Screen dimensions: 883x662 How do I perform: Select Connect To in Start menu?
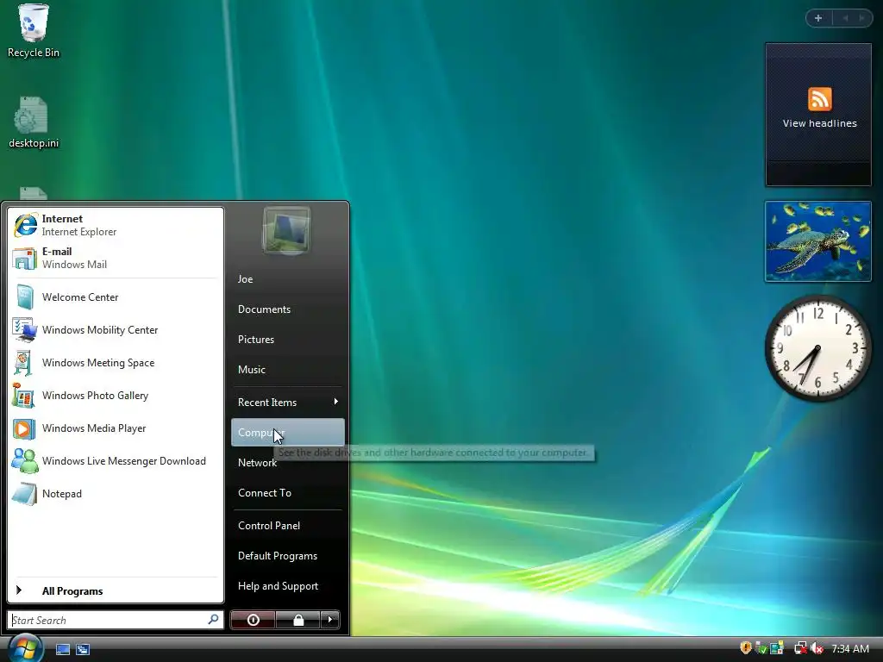287,492
